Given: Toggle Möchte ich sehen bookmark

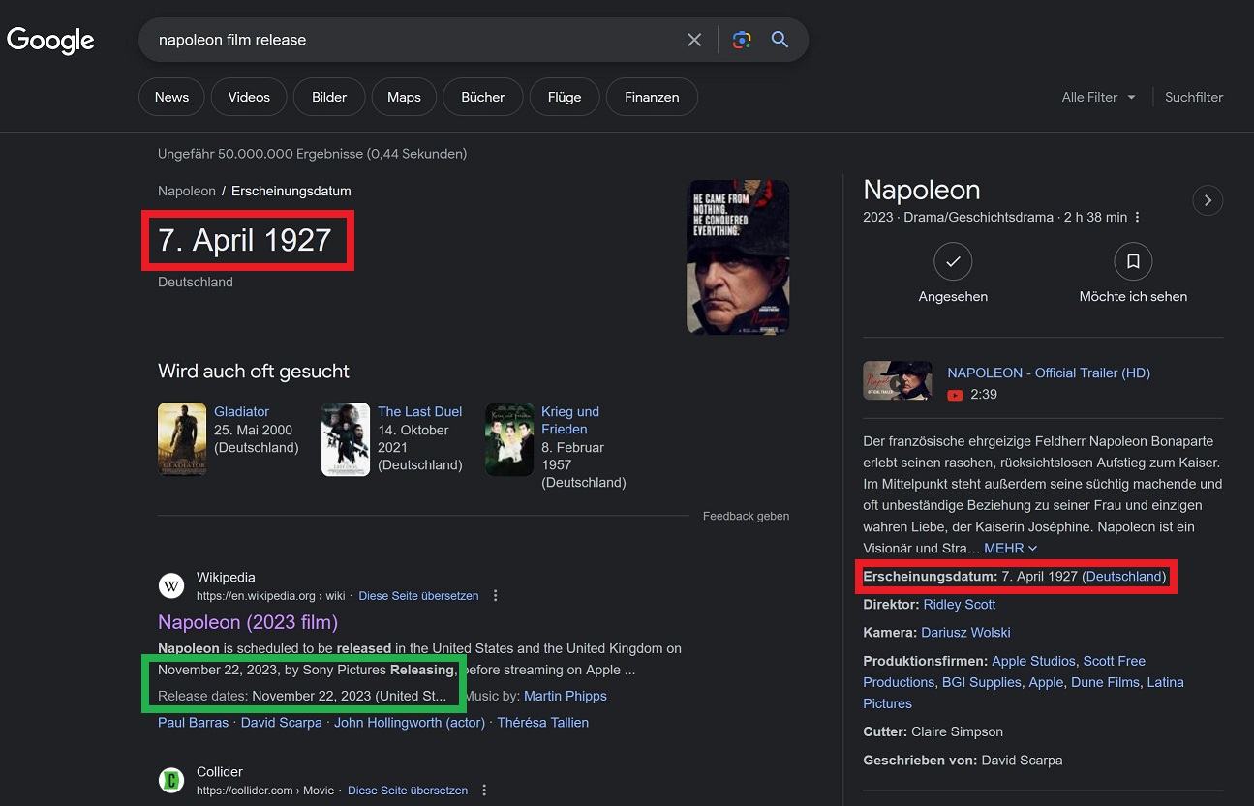Looking at the screenshot, I should (1133, 261).
